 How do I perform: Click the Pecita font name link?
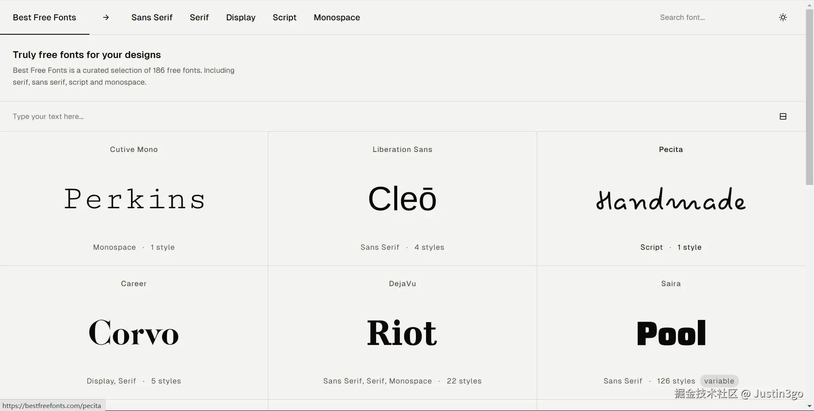click(671, 149)
